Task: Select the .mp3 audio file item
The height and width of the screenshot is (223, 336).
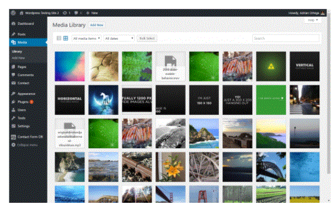Action: click(x=69, y=133)
